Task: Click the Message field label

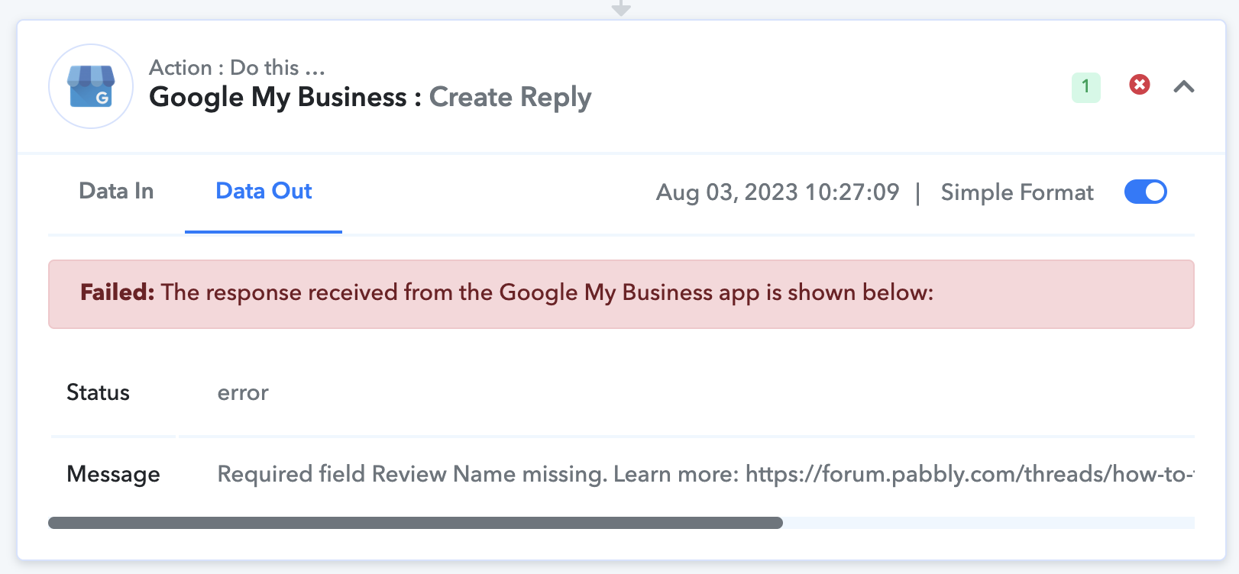Action: tap(113, 474)
